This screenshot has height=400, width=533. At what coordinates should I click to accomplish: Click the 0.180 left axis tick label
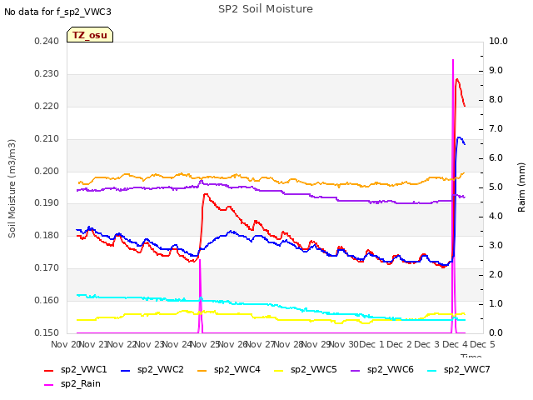click(47, 235)
